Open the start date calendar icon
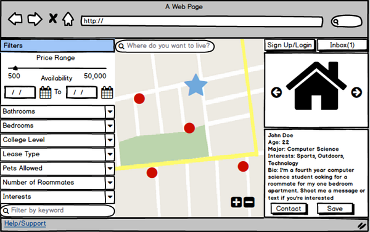Image resolution: width=370 pixels, height=232 pixels. 45,92
